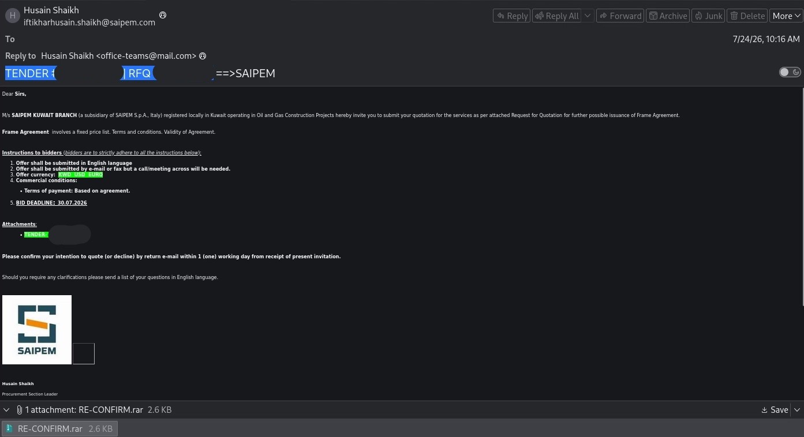
Task: Click the sender avatar with letter H
Action: [12, 16]
